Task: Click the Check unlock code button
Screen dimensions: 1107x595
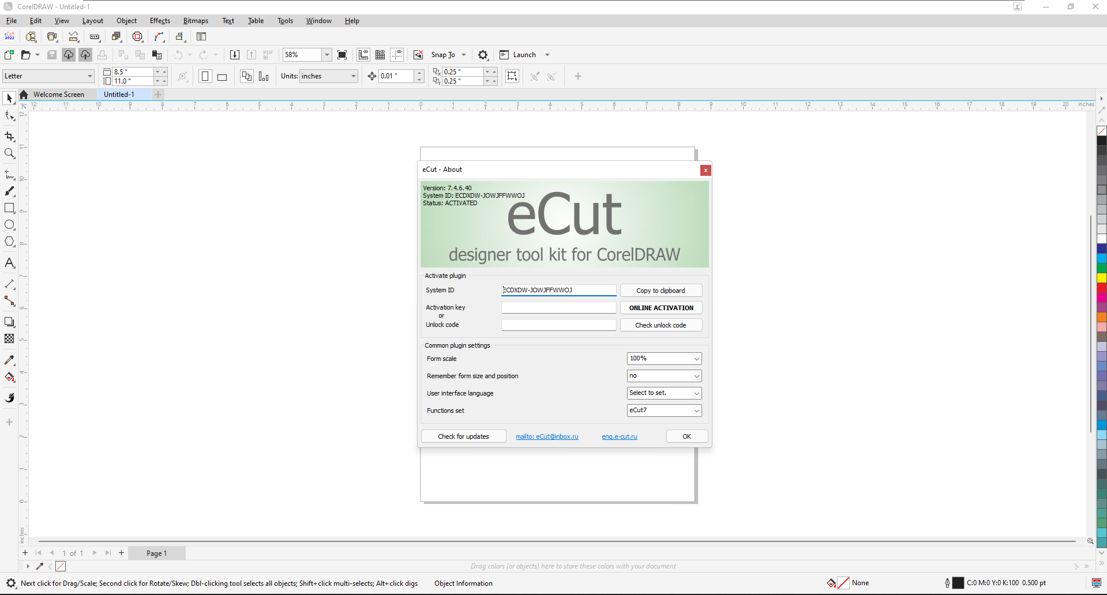Action: tap(661, 325)
